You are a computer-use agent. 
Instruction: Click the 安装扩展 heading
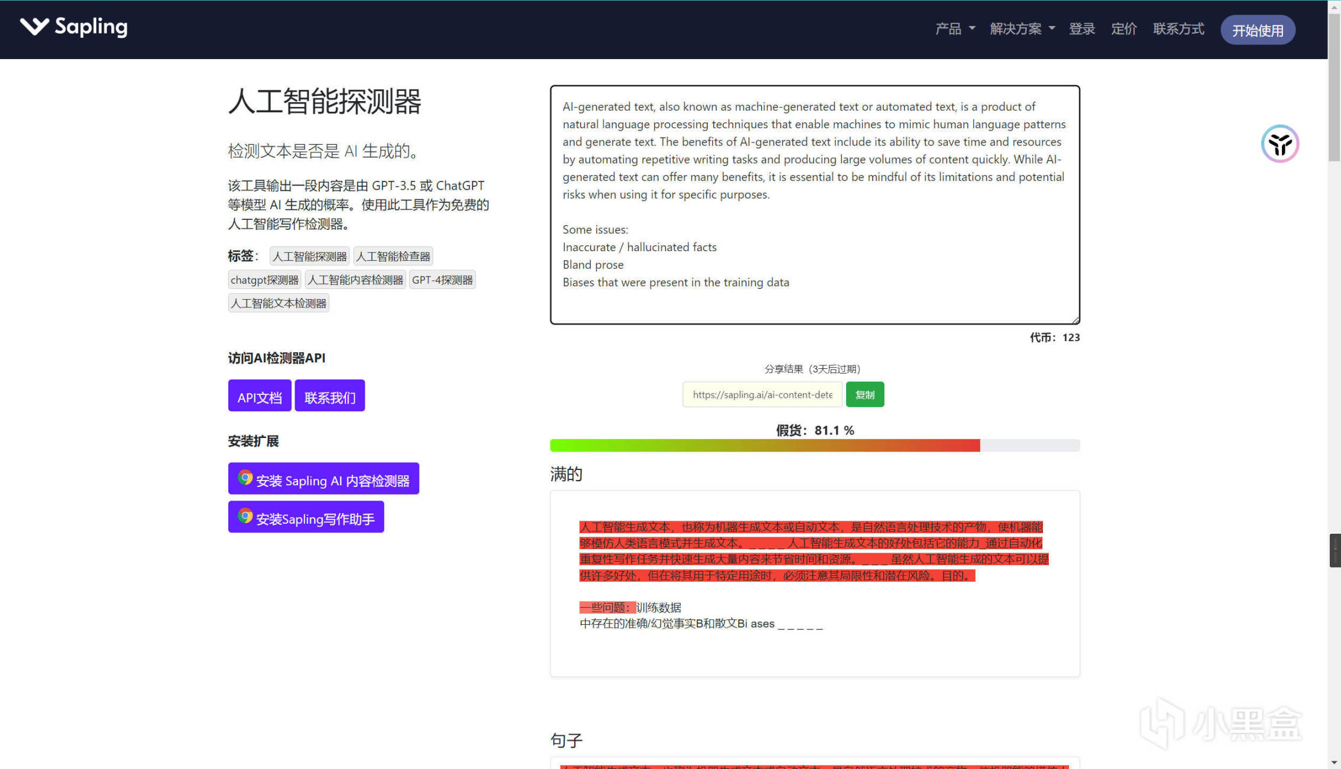point(253,441)
